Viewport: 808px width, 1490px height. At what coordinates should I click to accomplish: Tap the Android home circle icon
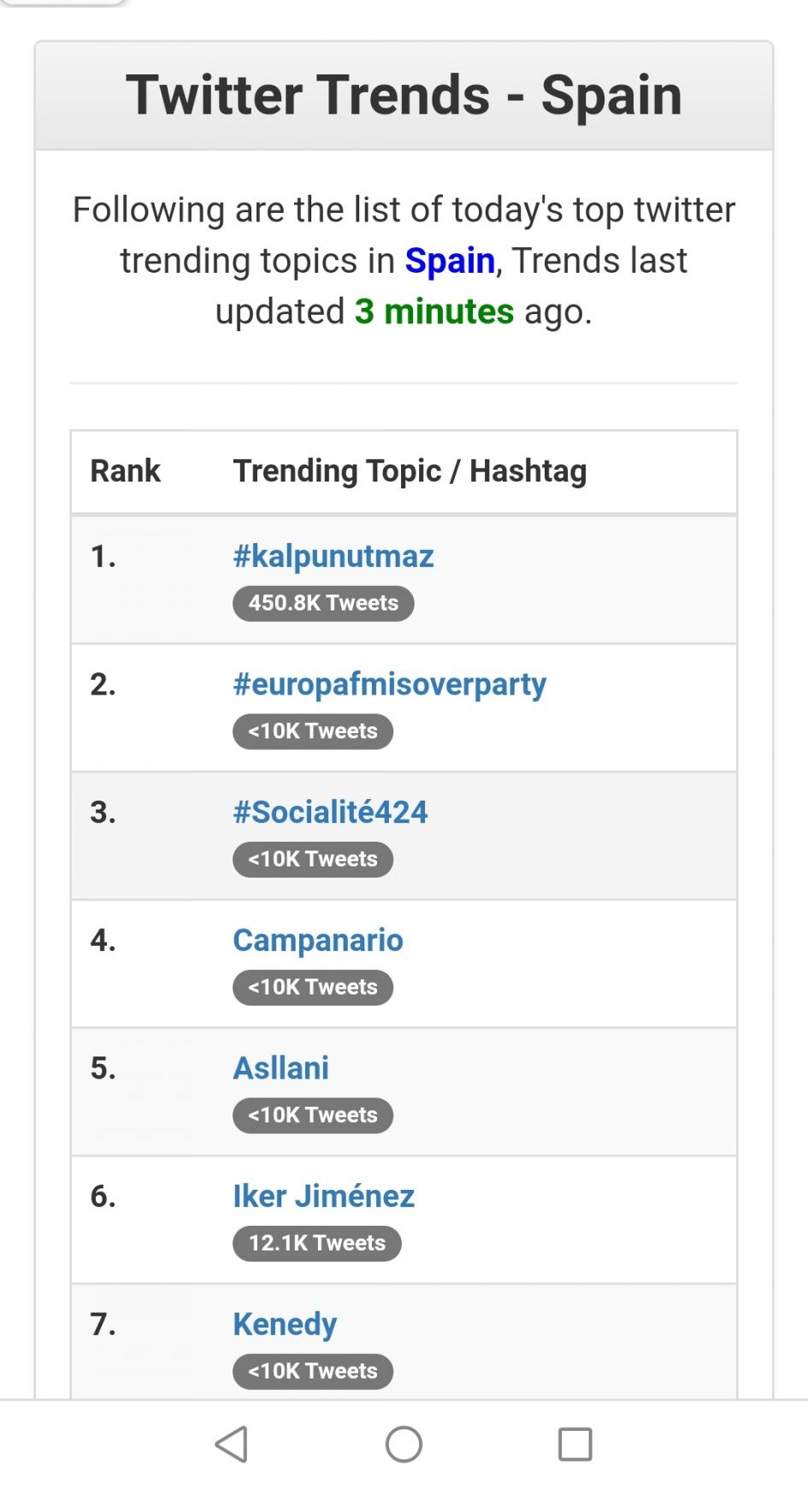coord(404,1444)
